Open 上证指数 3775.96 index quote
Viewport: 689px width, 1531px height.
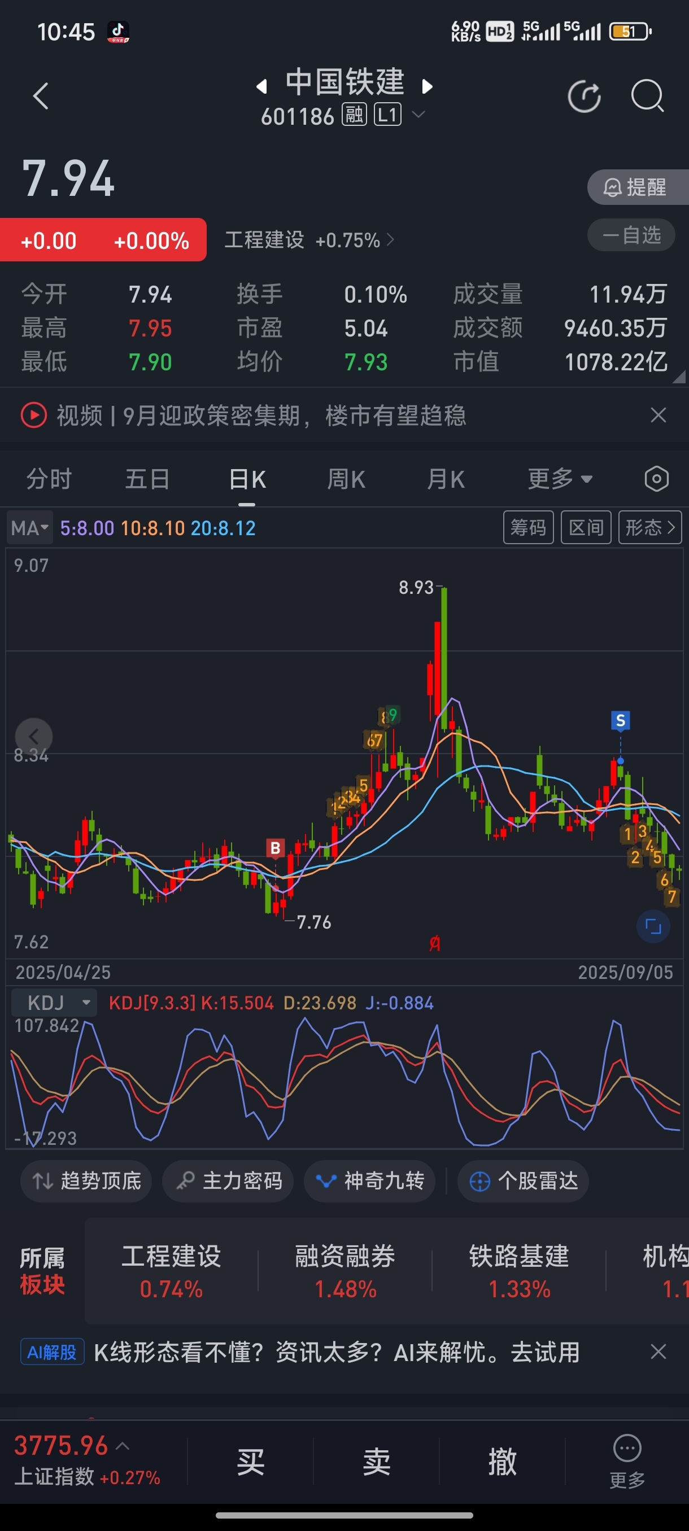[x=87, y=1460]
